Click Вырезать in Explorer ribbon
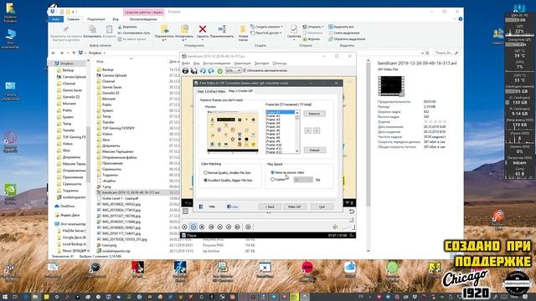 click(126, 27)
